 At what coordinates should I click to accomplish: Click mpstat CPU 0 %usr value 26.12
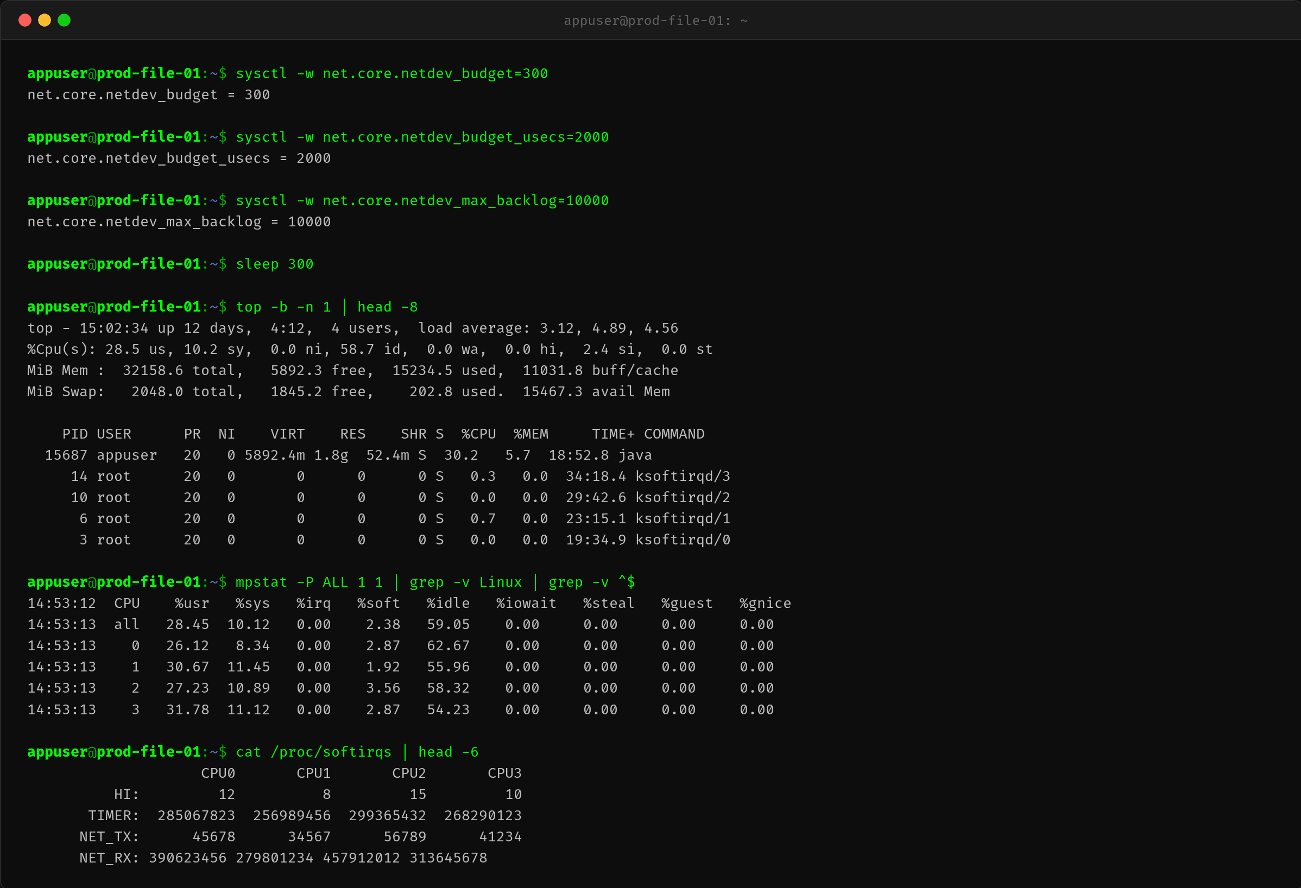pyautogui.click(x=187, y=646)
